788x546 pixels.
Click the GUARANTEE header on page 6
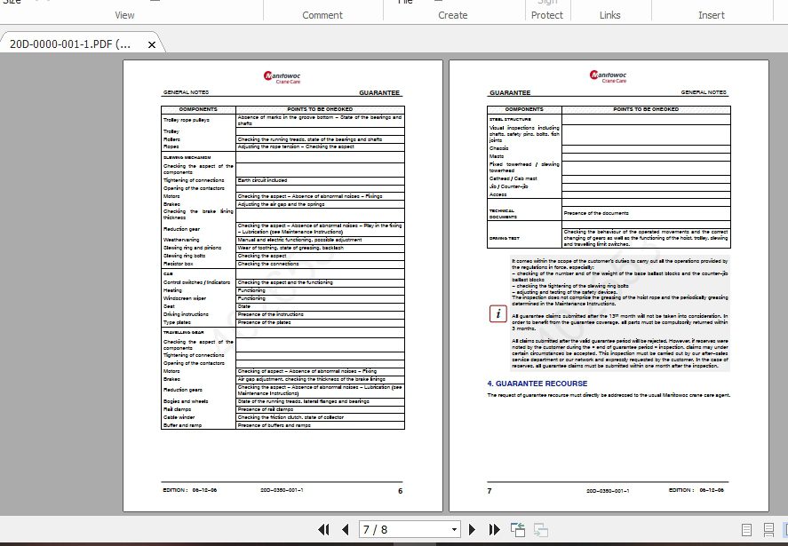379,93
